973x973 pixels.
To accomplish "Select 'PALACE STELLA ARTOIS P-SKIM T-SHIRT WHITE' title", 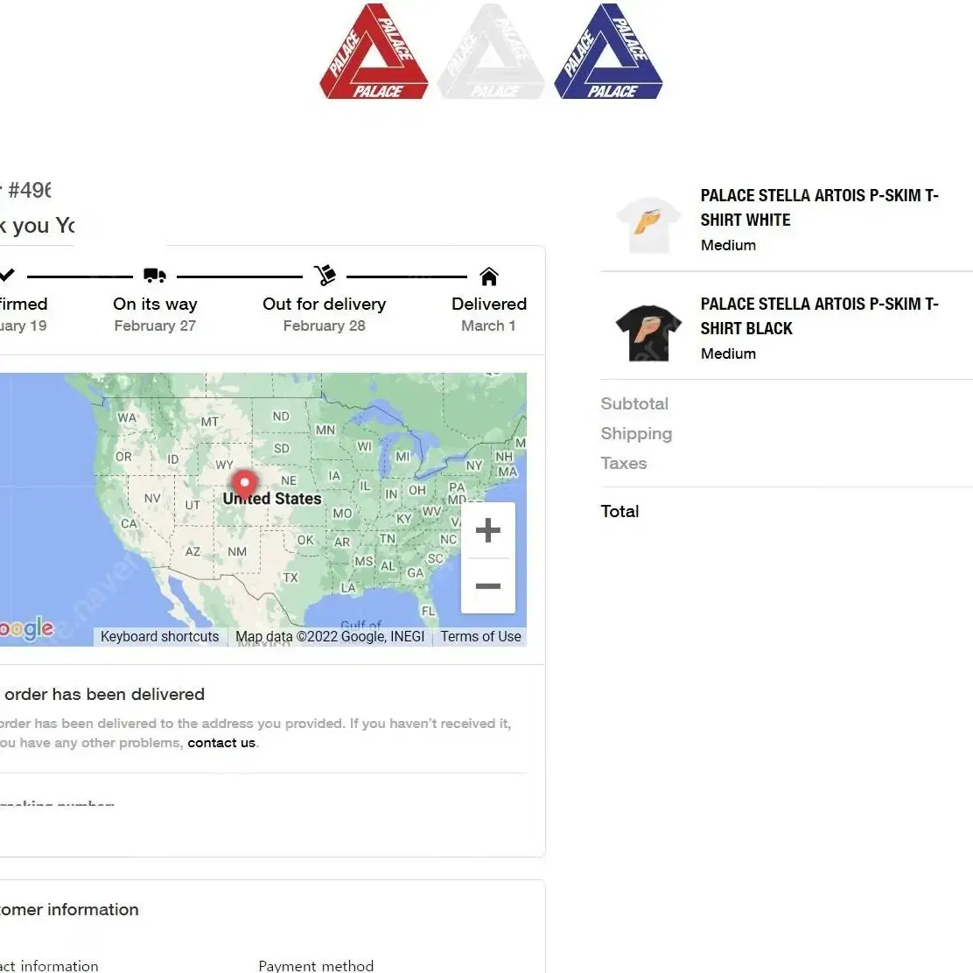I will coord(819,208).
